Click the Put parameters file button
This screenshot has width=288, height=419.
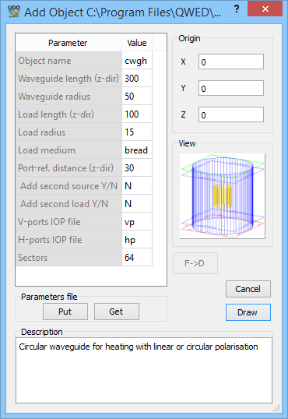tap(65, 312)
